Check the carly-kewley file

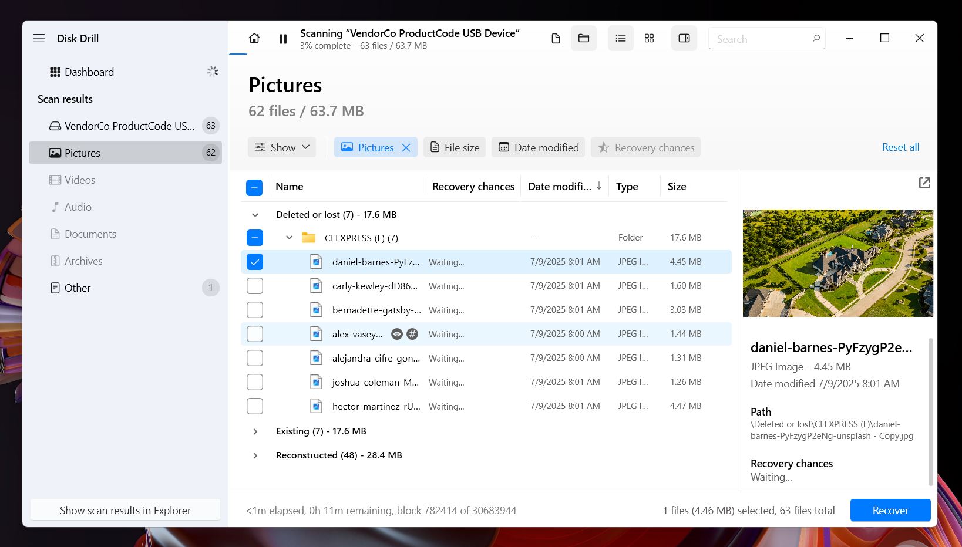point(255,286)
